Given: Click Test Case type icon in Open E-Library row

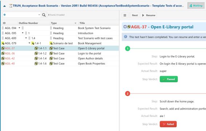Looking at the screenshot, I should coord(51,48).
